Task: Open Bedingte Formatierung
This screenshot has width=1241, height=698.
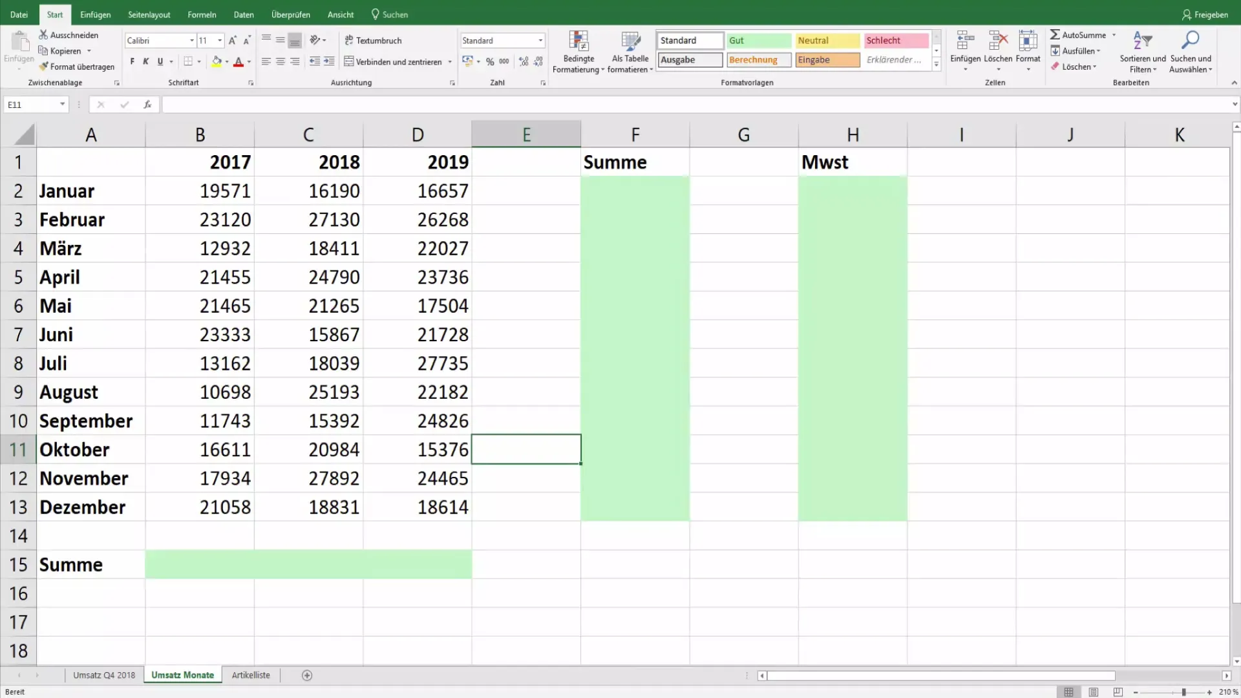Action: (x=578, y=52)
